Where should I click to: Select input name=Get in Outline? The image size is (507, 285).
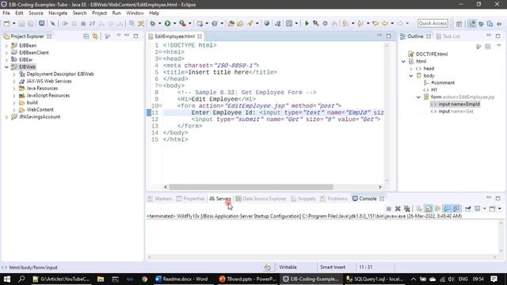(x=456, y=111)
